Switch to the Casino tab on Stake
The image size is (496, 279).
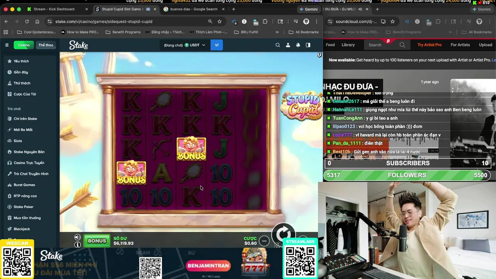point(24,45)
